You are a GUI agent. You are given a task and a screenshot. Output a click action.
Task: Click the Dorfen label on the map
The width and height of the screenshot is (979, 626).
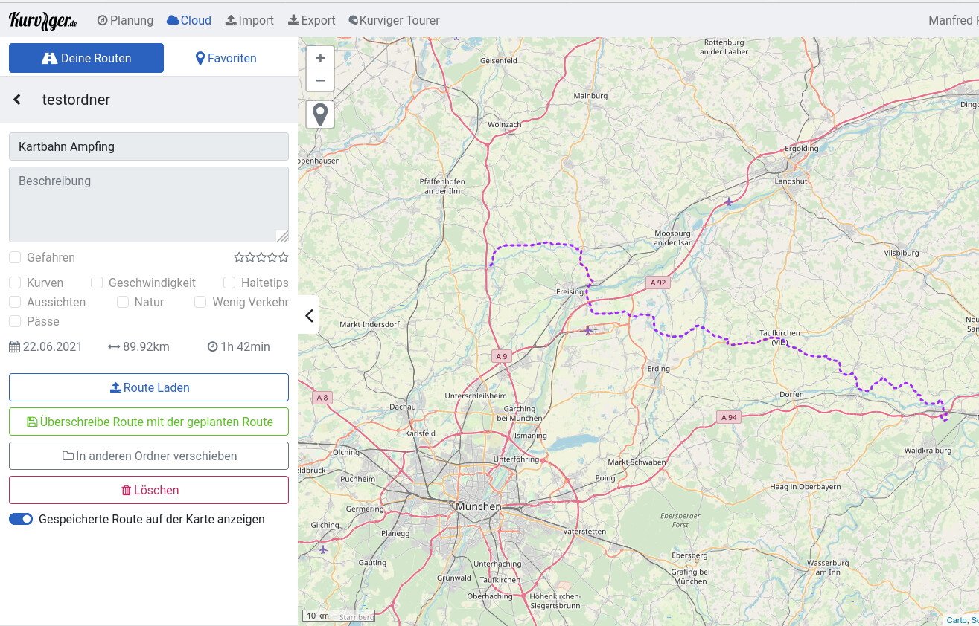tap(791, 394)
